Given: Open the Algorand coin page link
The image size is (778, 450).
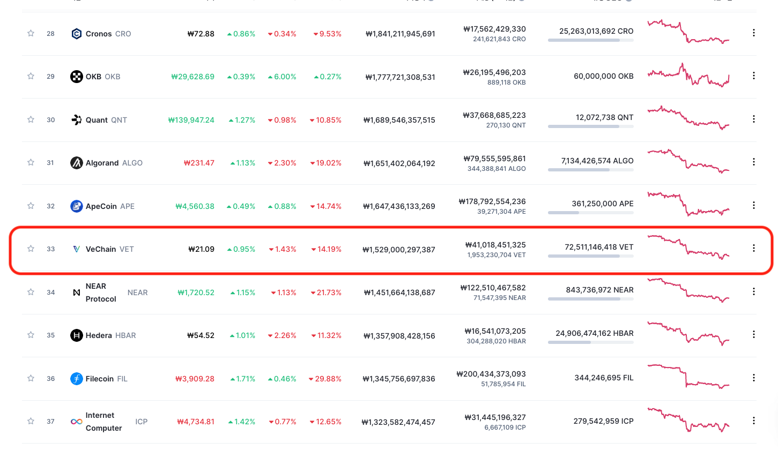Looking at the screenshot, I should click(x=107, y=163).
